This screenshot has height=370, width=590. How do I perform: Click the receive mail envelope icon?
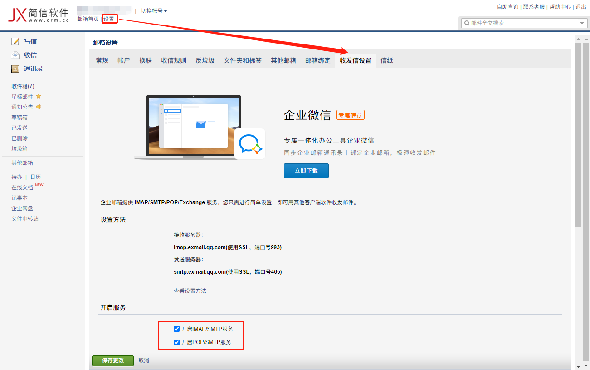(15, 55)
